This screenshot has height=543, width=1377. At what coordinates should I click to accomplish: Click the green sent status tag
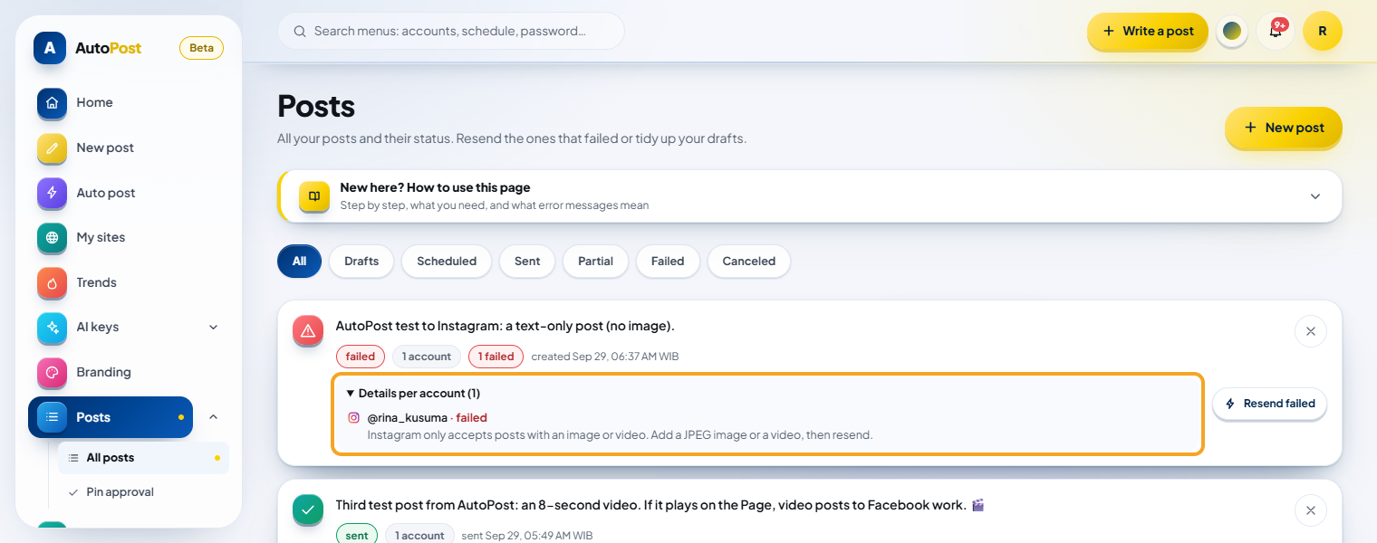coord(357,536)
